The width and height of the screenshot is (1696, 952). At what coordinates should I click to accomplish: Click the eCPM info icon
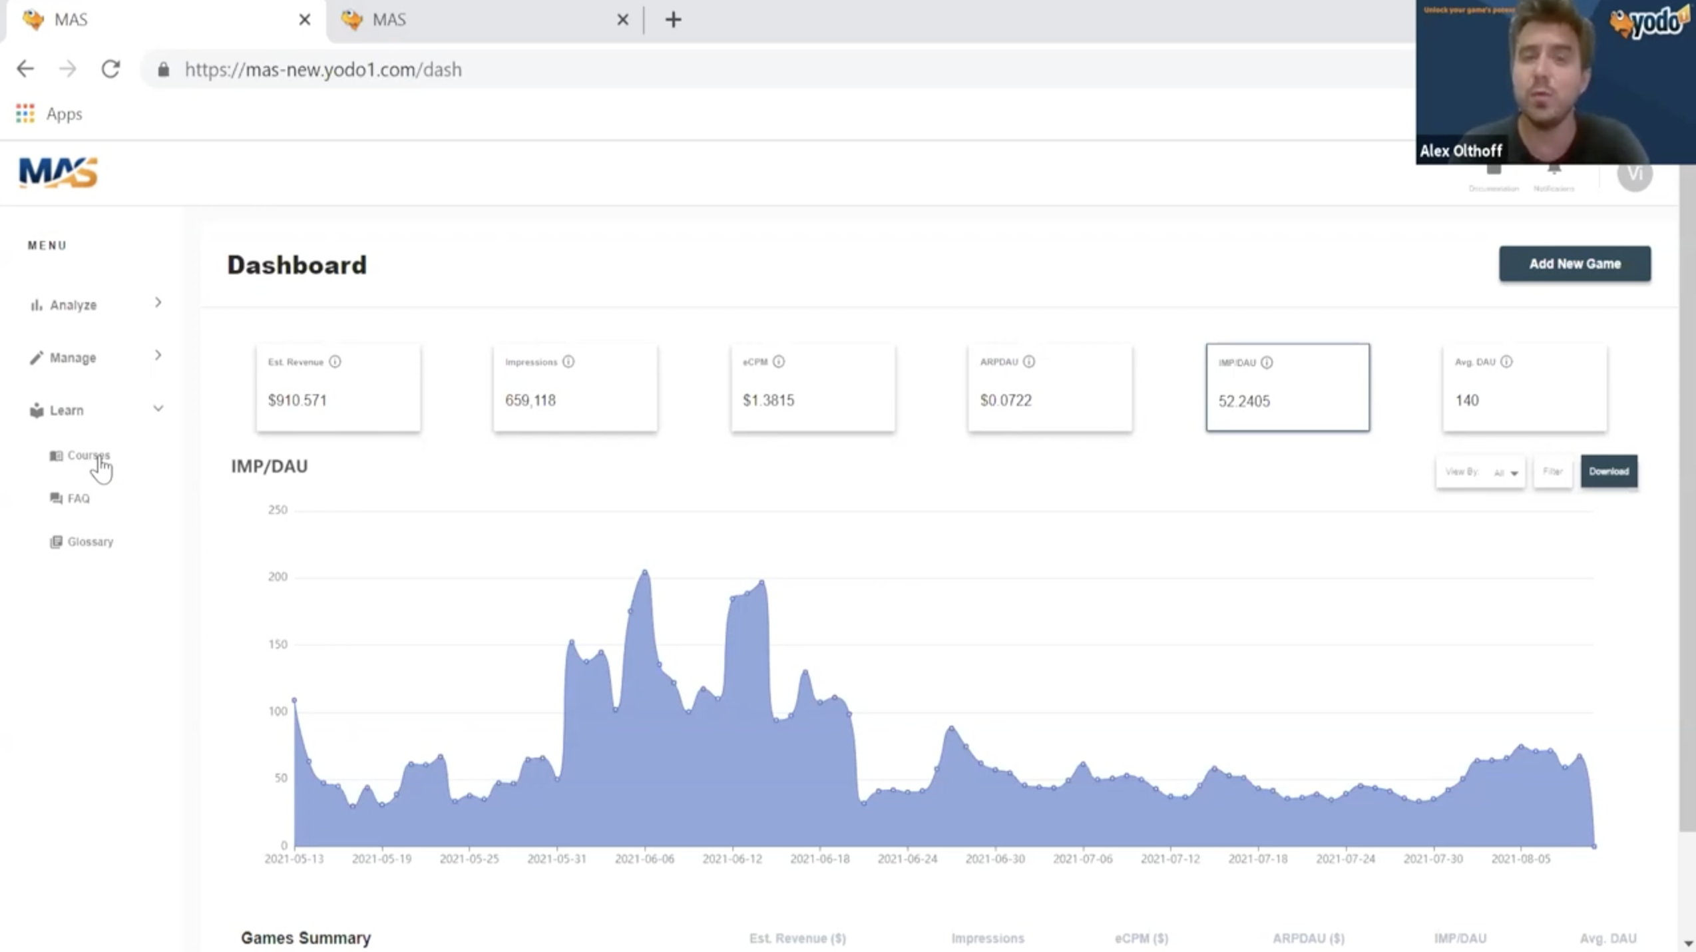(779, 361)
